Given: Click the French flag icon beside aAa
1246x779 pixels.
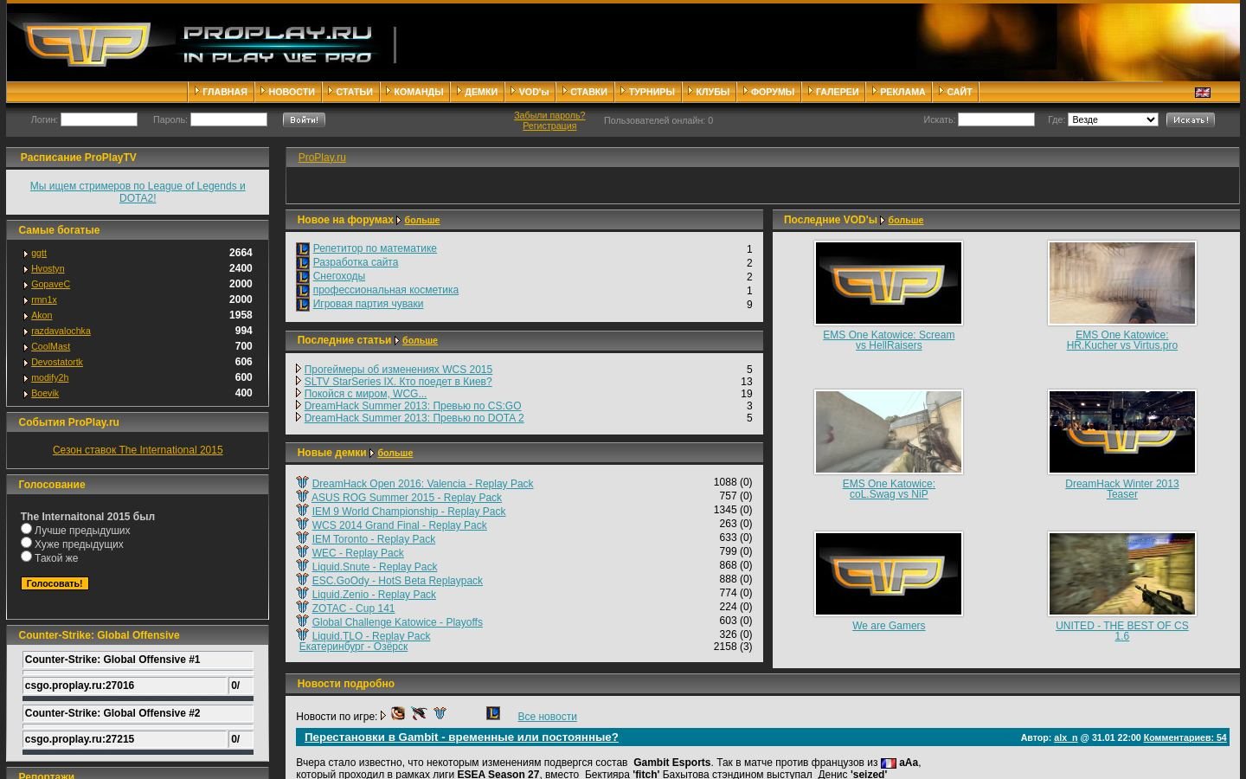Looking at the screenshot, I should pos(889,763).
